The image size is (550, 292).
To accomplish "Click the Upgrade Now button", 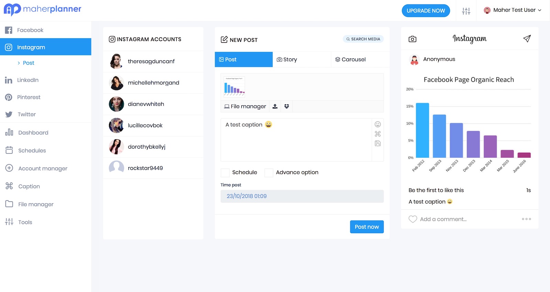I will pos(426,11).
